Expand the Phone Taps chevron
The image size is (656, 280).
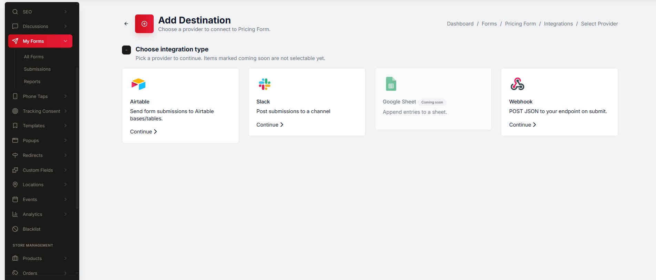(65, 96)
